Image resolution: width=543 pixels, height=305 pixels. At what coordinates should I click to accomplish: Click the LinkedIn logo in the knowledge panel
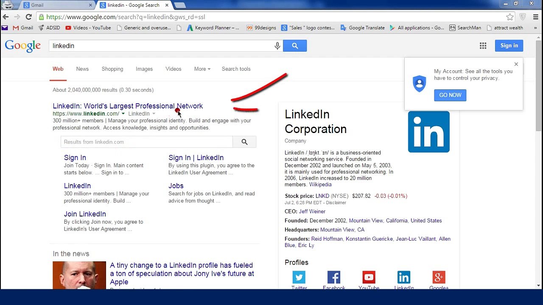coord(429,132)
